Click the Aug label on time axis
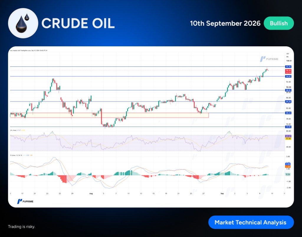 click(x=91, y=193)
